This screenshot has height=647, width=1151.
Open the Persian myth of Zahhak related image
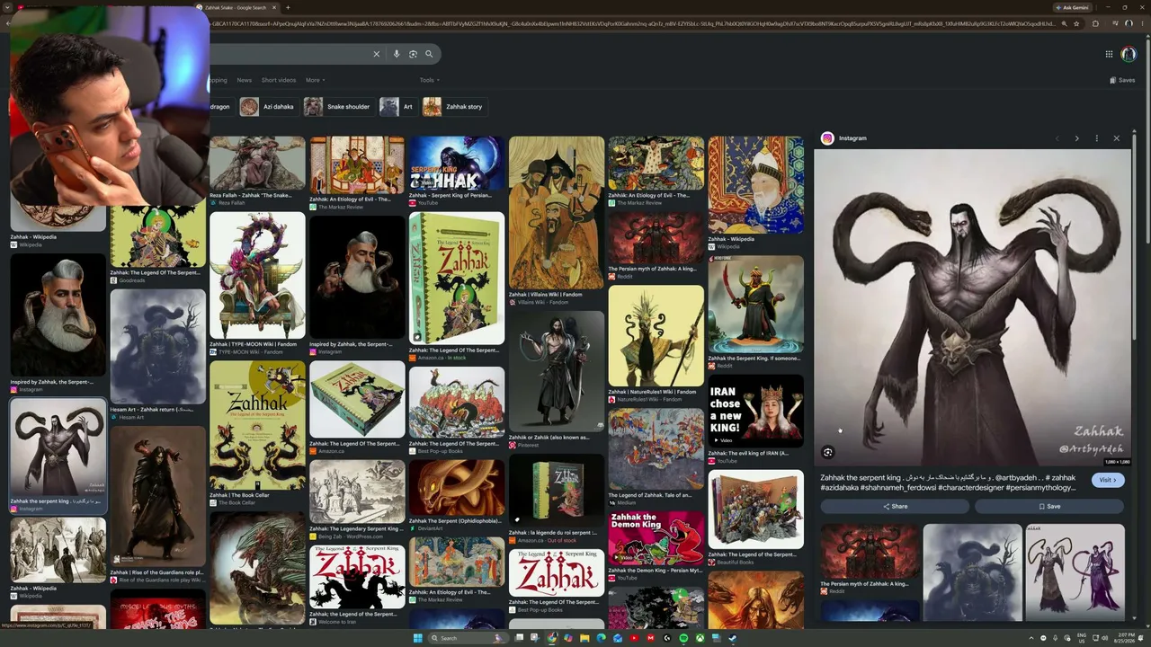tap(870, 552)
